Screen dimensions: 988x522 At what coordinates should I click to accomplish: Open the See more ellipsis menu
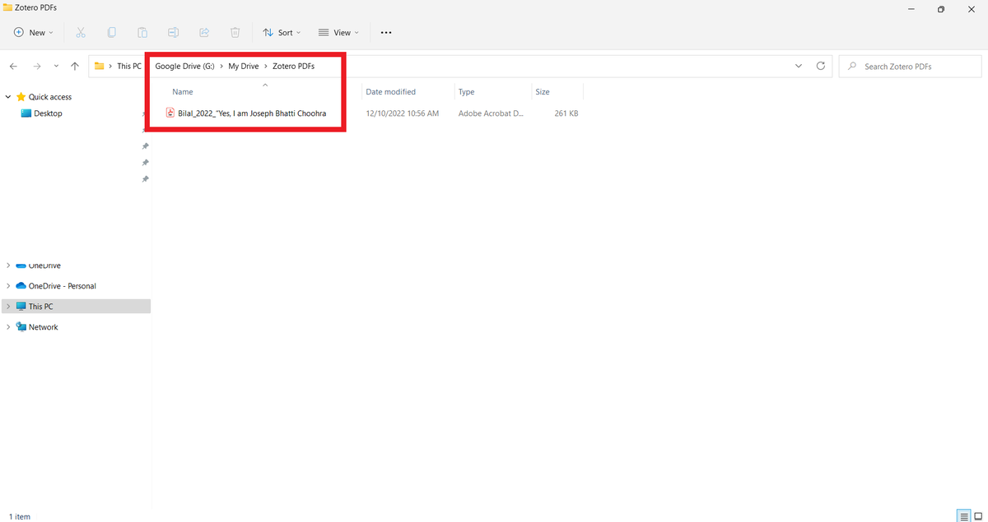click(386, 32)
